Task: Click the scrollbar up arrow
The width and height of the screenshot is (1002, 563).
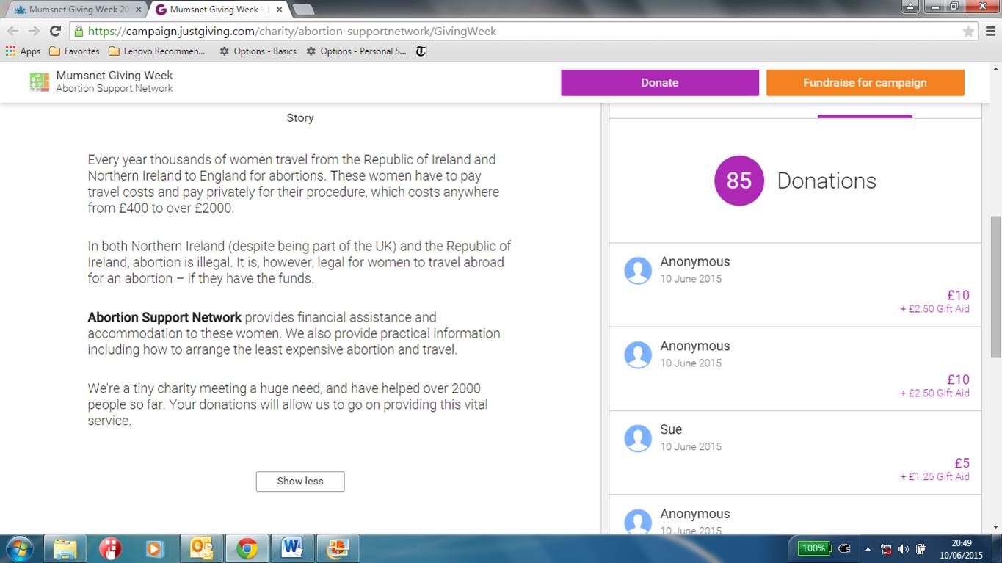Action: (995, 69)
